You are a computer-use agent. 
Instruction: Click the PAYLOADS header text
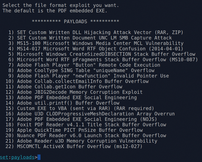(x=75, y=22)
